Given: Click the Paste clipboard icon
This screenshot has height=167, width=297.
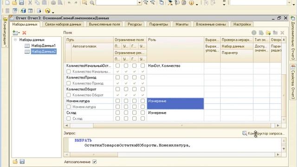Looking at the screenshot, I should (44, 3).
